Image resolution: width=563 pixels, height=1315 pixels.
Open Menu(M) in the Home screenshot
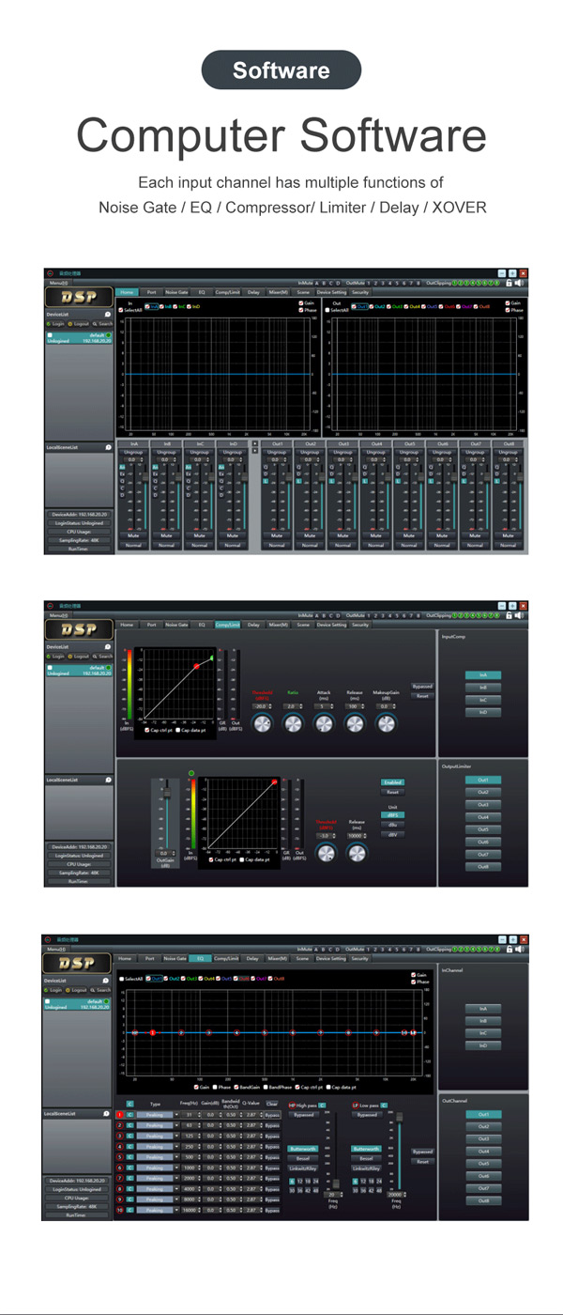57,283
